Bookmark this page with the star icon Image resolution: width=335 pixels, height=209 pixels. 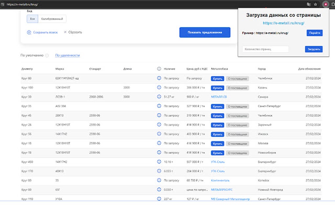tap(315, 4)
